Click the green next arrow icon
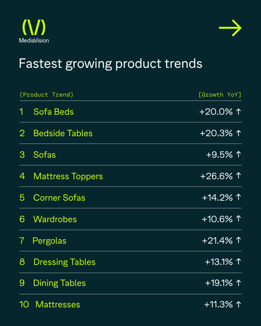Image resolution: width=261 pixels, height=326 pixels. click(x=230, y=28)
